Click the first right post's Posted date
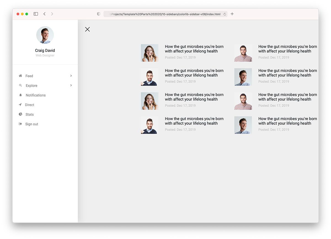Image resolution: width=331 pixels, height=239 pixels. click(x=274, y=57)
